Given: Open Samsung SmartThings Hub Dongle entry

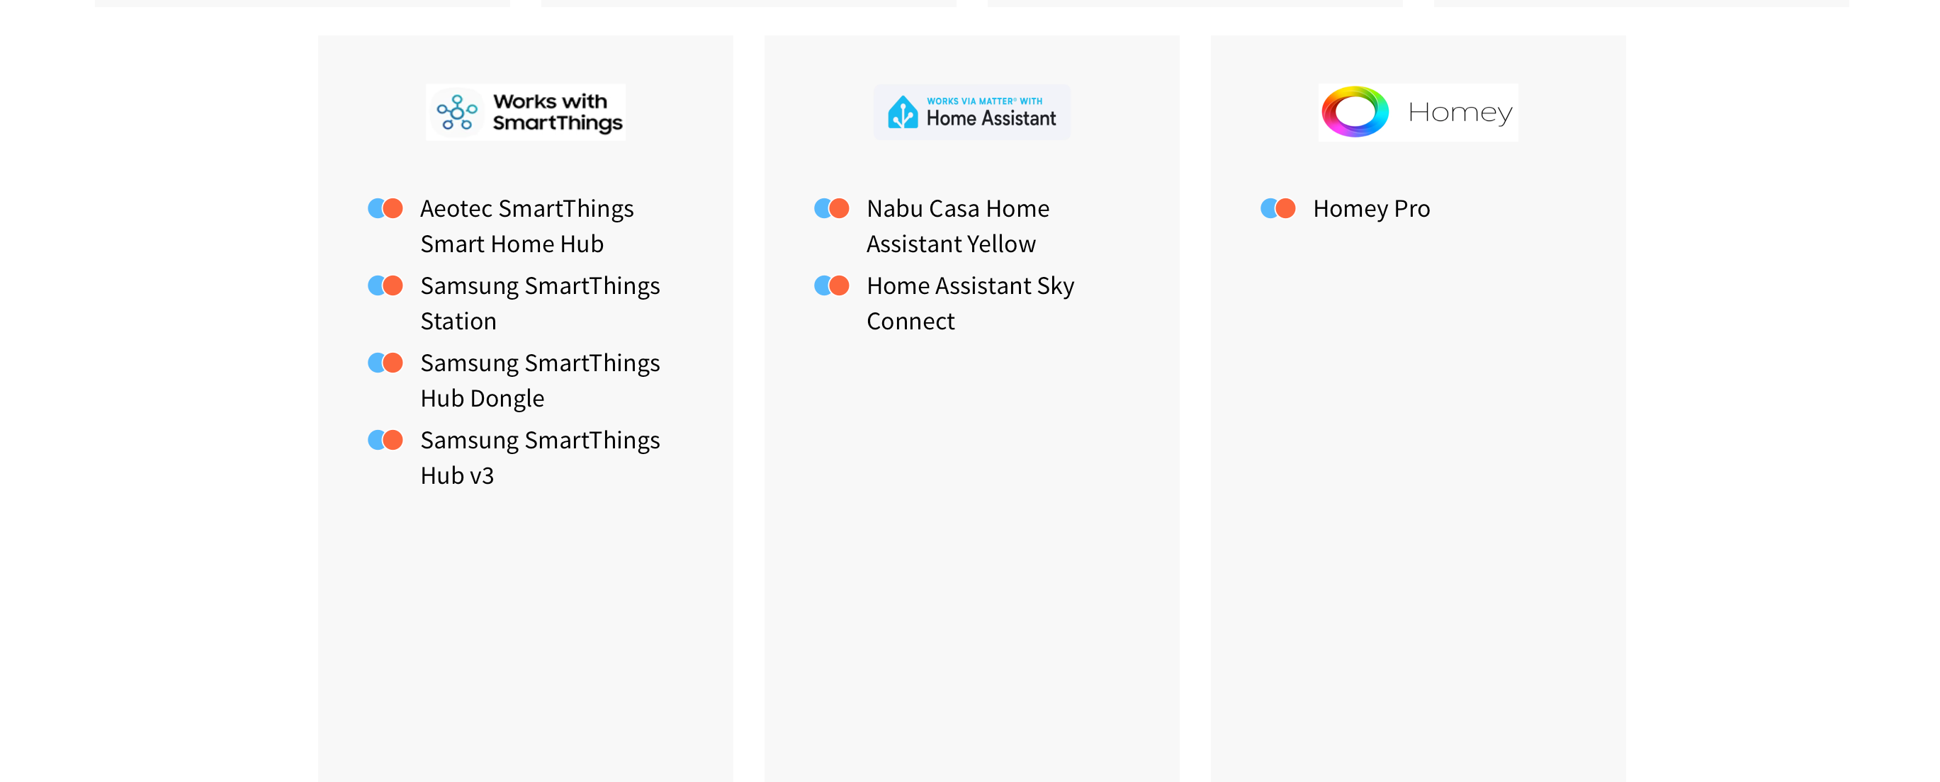Looking at the screenshot, I should (x=540, y=380).
